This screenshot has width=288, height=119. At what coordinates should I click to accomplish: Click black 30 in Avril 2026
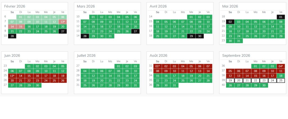199,36
